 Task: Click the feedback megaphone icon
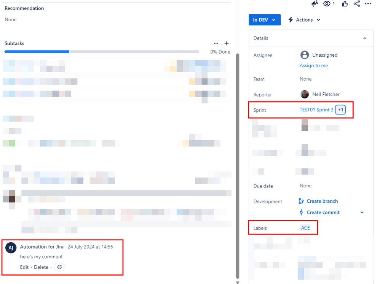point(315,4)
